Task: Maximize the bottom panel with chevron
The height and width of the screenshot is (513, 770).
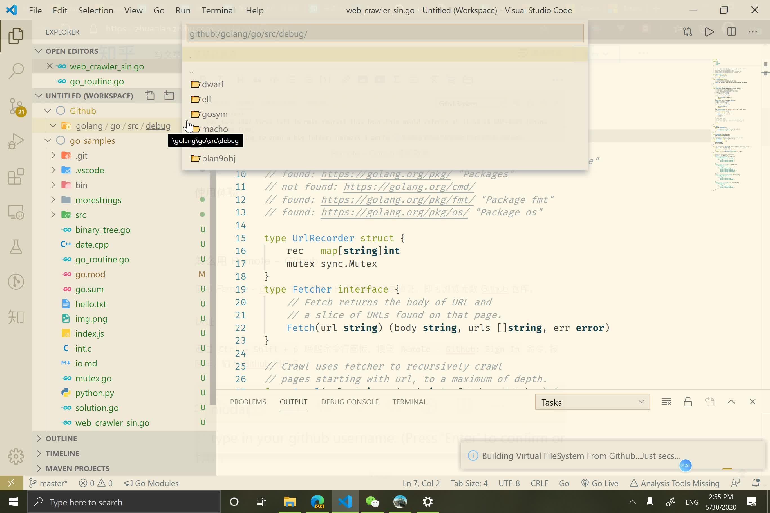Action: pyautogui.click(x=731, y=402)
